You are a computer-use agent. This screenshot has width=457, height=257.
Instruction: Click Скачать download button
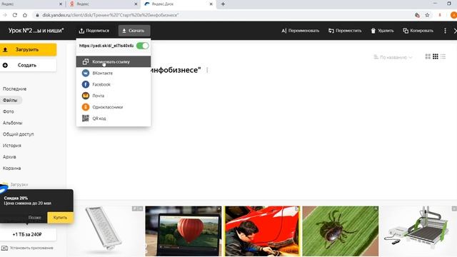pyautogui.click(x=134, y=31)
